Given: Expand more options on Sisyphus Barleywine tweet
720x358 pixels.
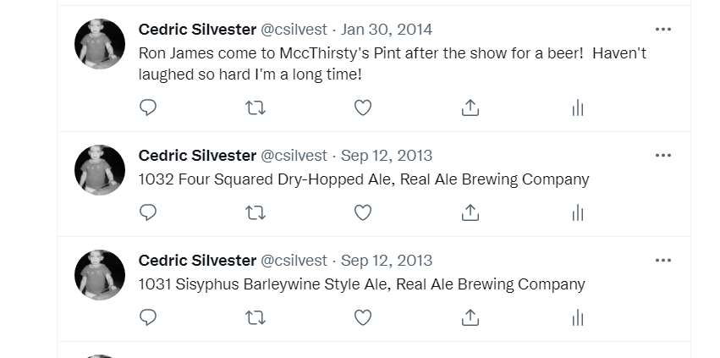Looking at the screenshot, I should (663, 260).
